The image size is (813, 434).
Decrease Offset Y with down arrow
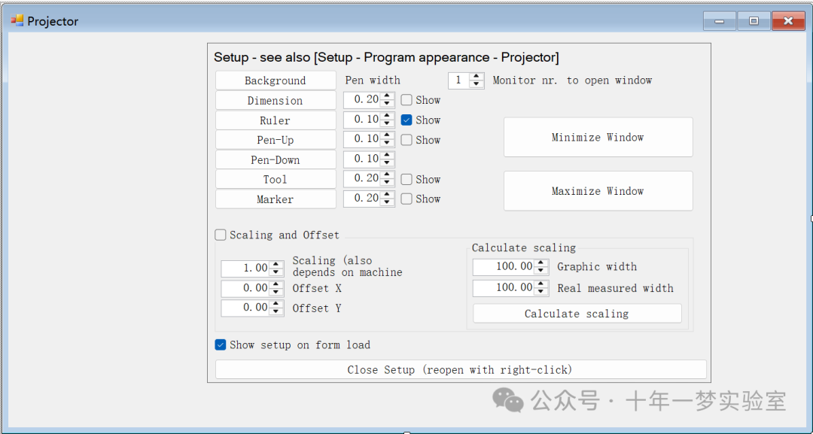[x=276, y=311]
